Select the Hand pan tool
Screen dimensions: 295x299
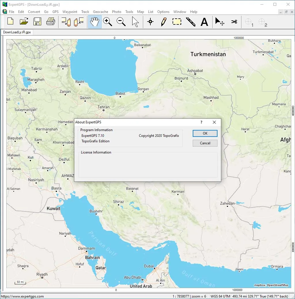tap(94, 22)
